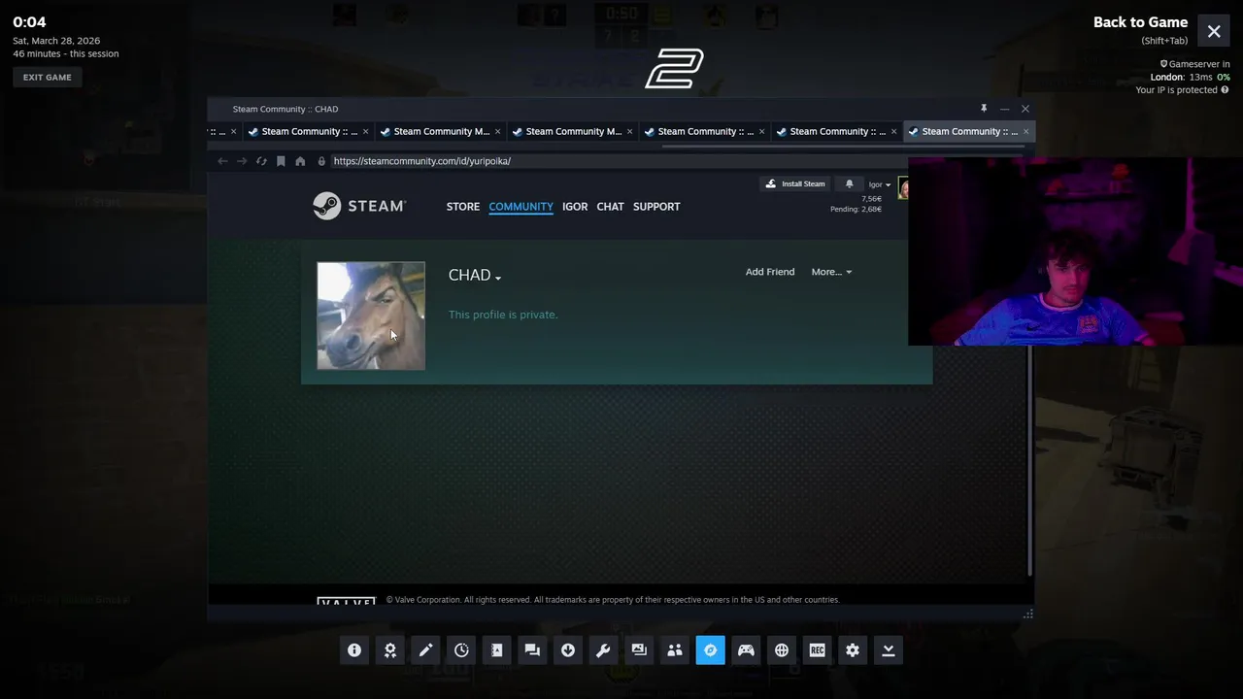Open the Igor account dropdown
The image size is (1243, 699).
[x=879, y=184]
